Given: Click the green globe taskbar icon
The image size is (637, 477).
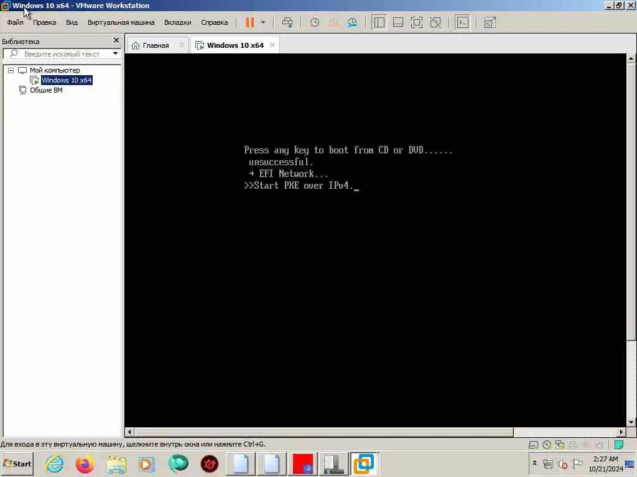Looking at the screenshot, I should (x=179, y=464).
